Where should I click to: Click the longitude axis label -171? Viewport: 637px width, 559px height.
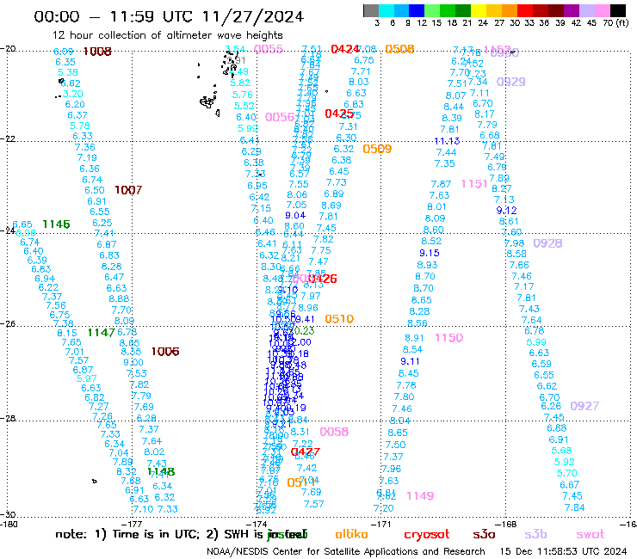click(x=381, y=525)
